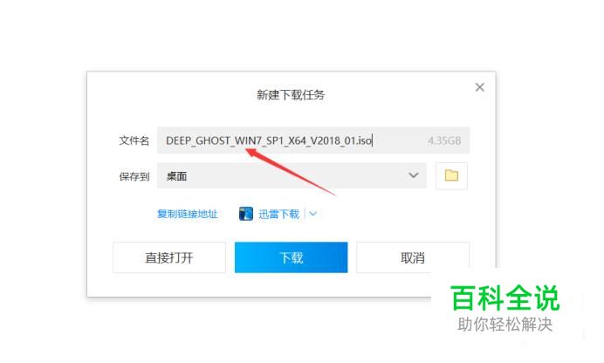Close the 新建下载任务 dialog with the X
The width and height of the screenshot is (604, 363).
click(x=479, y=87)
